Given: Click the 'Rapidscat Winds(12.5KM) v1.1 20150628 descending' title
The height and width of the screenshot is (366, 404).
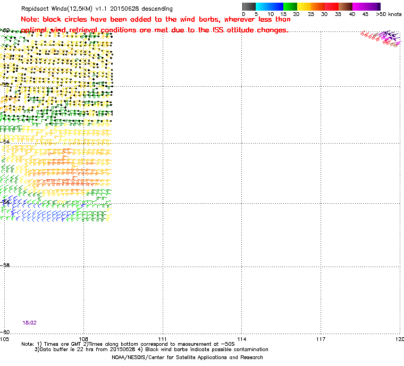Looking at the screenshot, I should point(97,9).
